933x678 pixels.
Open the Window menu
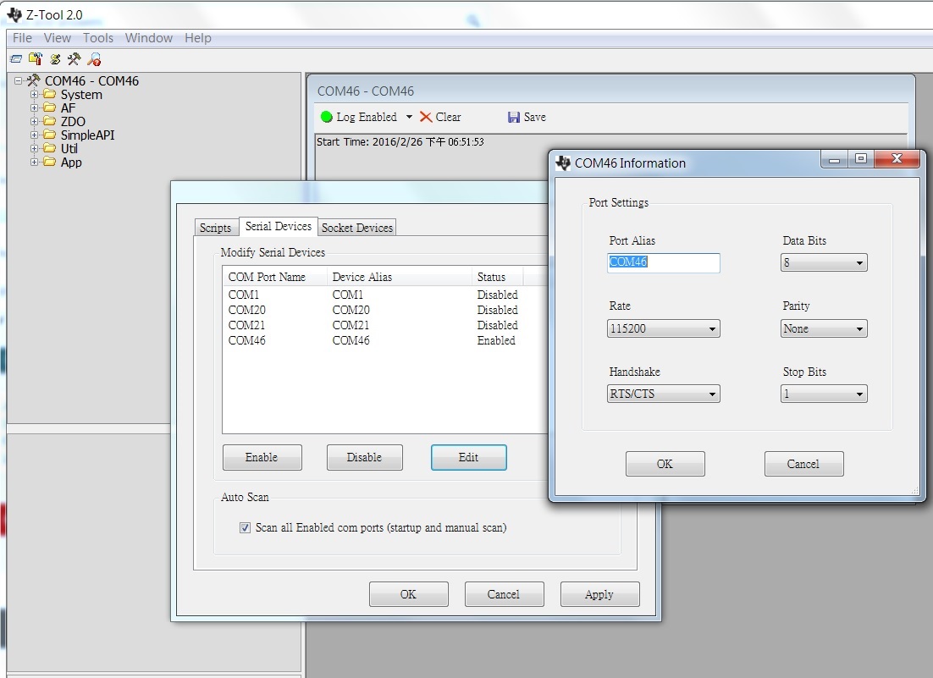coord(149,37)
